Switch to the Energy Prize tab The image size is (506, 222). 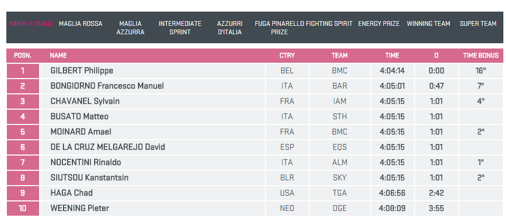pyautogui.click(x=379, y=24)
